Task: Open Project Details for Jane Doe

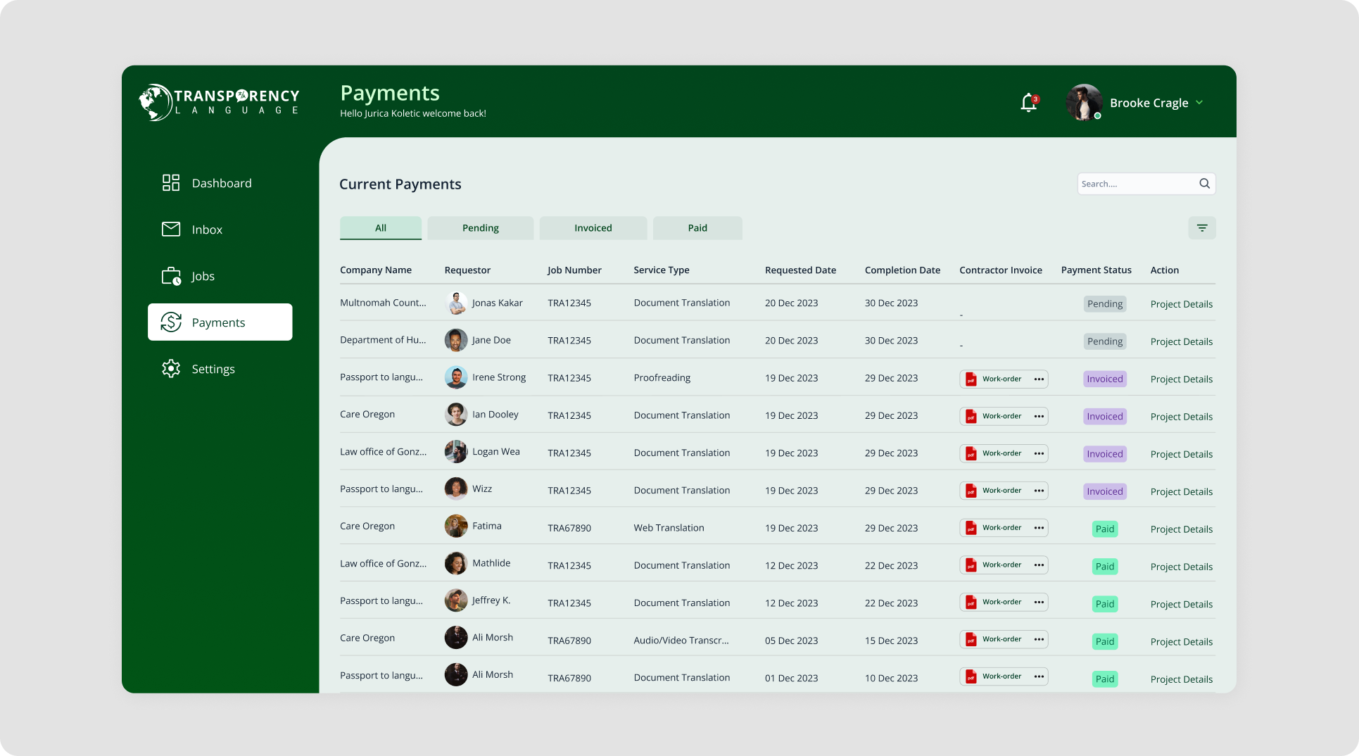Action: (x=1182, y=341)
